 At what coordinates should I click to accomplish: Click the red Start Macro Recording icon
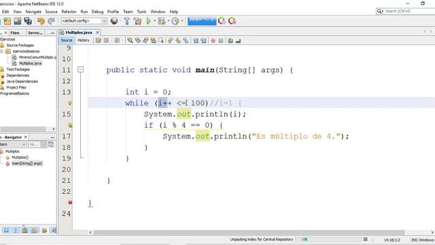[213, 41]
